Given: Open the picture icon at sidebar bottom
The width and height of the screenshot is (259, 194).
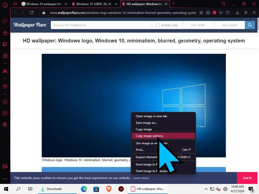Looking at the screenshot, I should [5, 166].
